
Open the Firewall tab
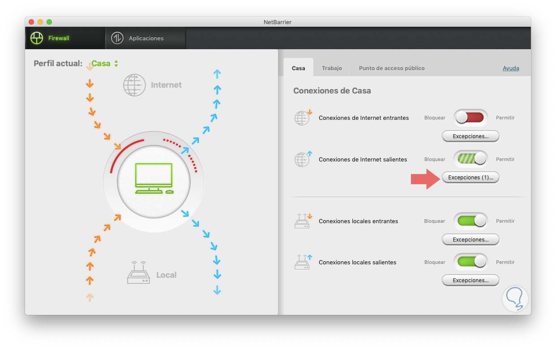coord(65,38)
